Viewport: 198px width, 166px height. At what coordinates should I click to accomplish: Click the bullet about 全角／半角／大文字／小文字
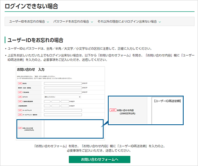click(80, 48)
